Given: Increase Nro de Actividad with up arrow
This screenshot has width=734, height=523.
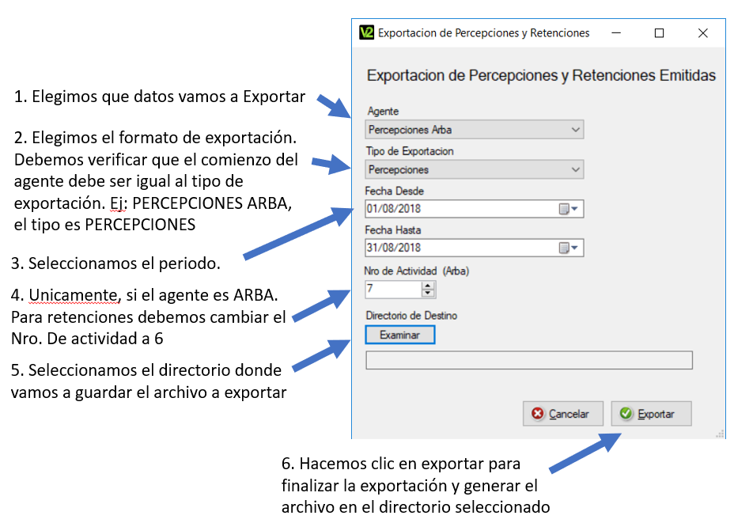Looking at the screenshot, I should tap(427, 286).
